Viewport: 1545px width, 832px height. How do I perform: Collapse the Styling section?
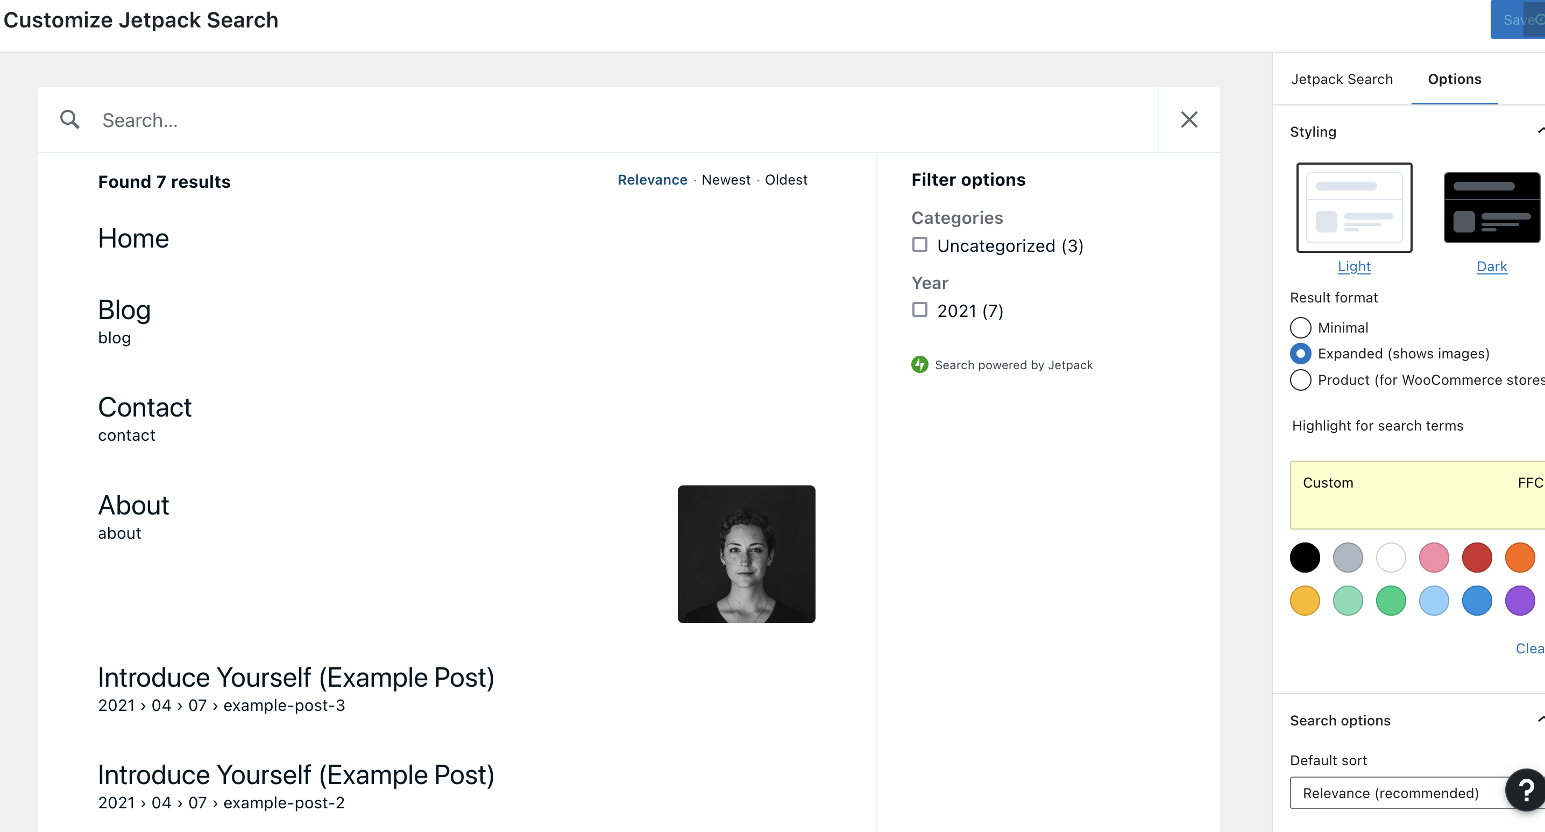pyautogui.click(x=1540, y=131)
